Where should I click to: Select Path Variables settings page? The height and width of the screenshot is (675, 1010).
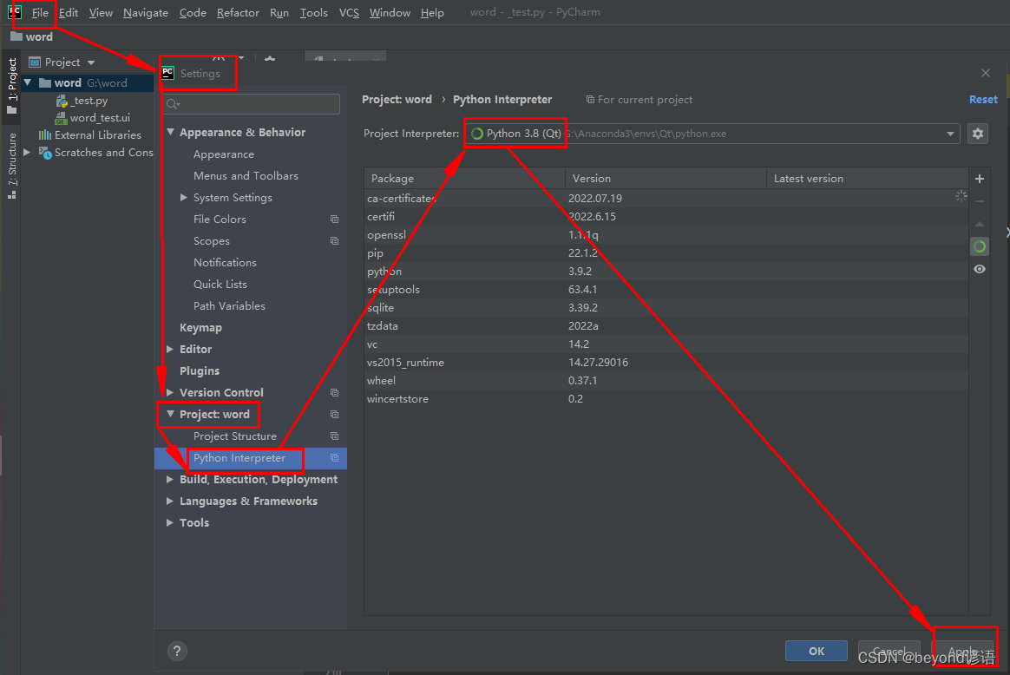pyautogui.click(x=229, y=306)
